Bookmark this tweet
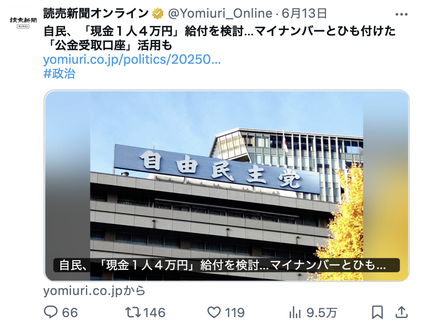Screen dimensions: 421x327 377,312
